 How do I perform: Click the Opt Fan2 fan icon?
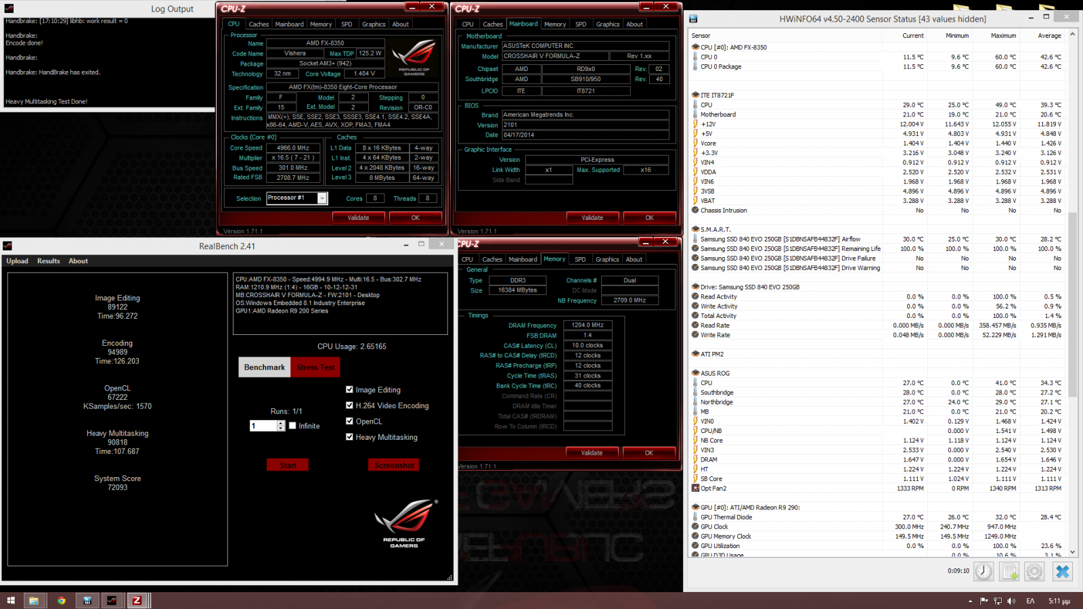point(695,488)
